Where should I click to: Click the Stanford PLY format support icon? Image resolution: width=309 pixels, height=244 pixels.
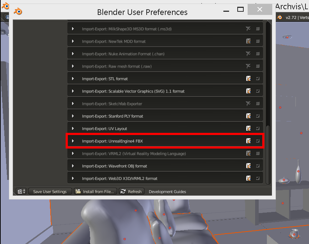(x=248, y=116)
